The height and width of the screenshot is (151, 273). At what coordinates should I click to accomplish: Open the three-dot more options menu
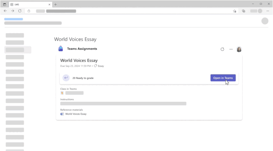click(231, 49)
